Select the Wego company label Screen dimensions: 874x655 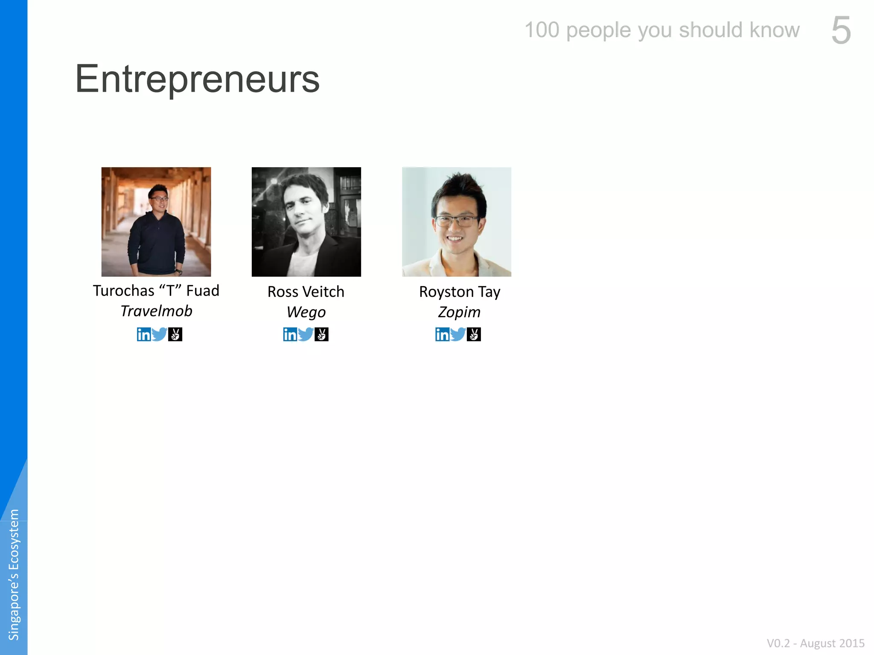(x=306, y=312)
